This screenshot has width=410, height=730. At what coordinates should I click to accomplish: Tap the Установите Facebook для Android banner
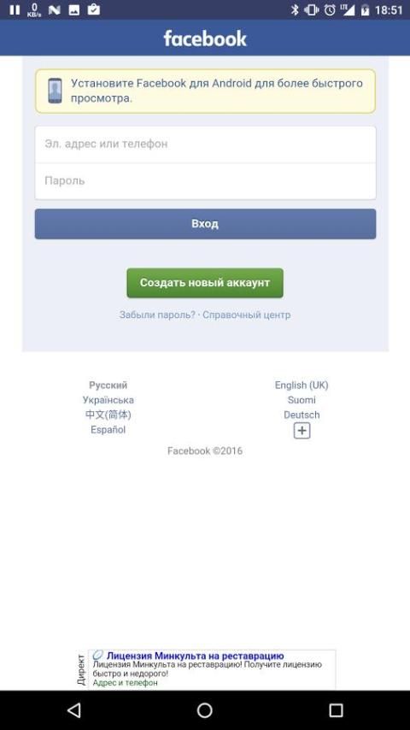[205, 91]
